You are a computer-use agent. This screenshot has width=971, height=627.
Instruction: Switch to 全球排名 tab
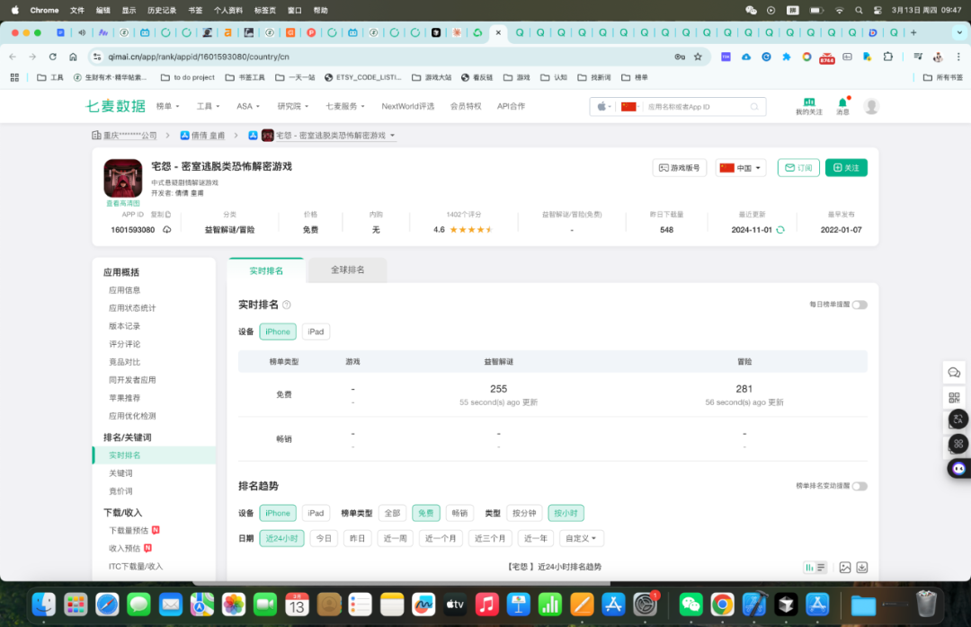[347, 269]
